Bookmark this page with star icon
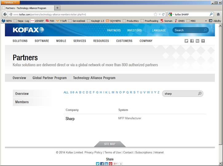223x166 pixels. point(155,14)
